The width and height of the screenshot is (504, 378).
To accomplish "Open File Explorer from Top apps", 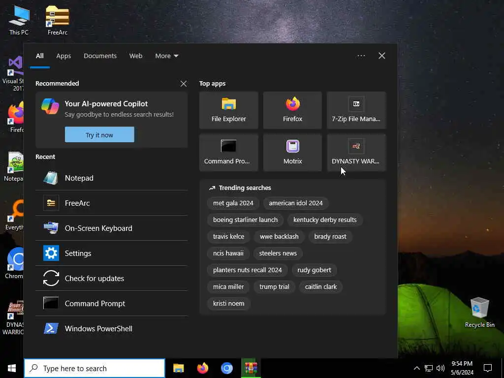I will pyautogui.click(x=228, y=110).
